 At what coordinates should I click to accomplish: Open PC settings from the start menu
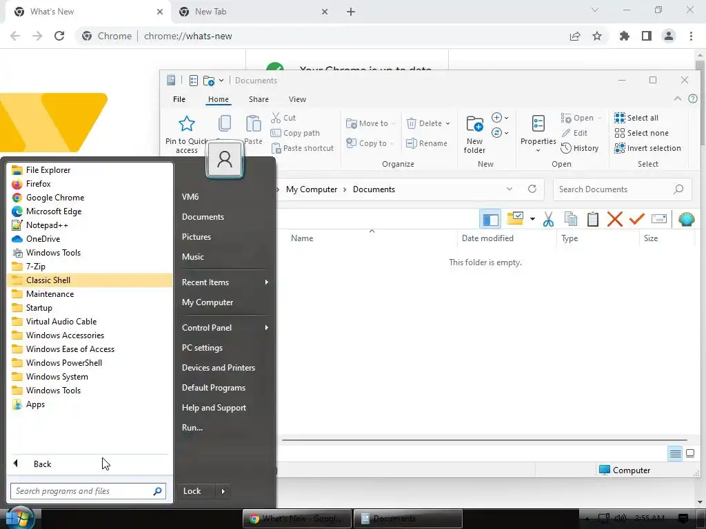click(202, 348)
